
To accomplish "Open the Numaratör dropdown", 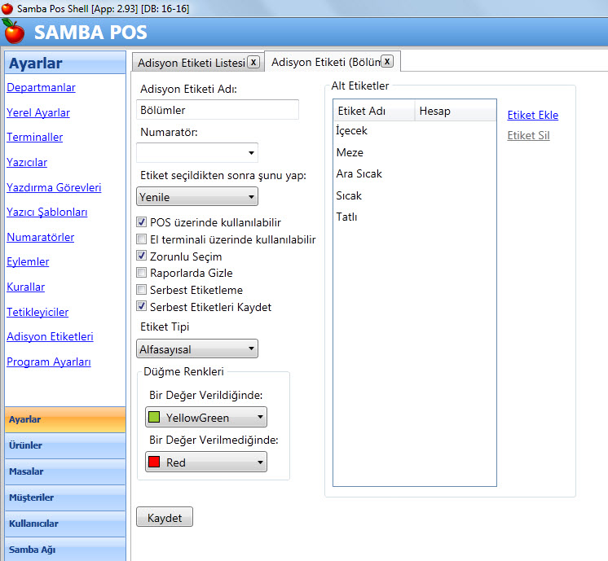I will (197, 152).
